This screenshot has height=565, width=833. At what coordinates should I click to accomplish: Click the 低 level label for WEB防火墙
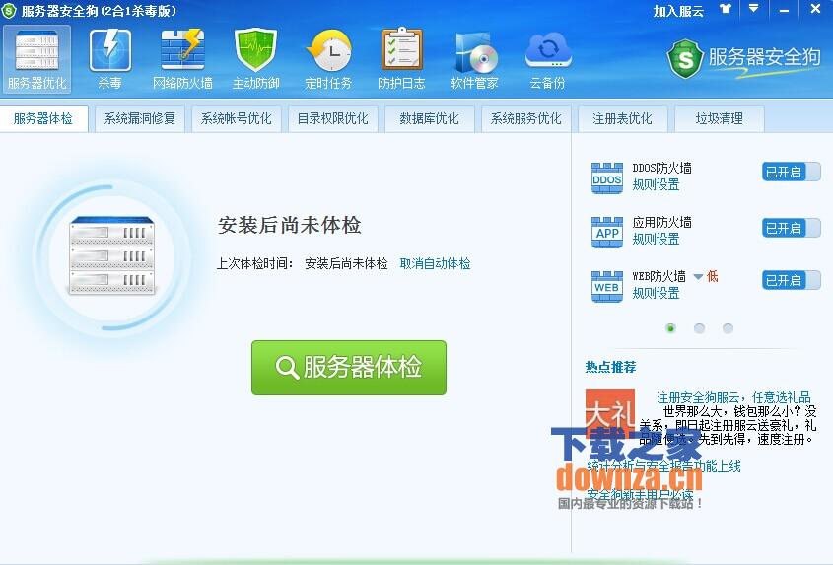tap(713, 276)
